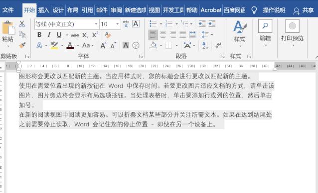This screenshot has height=193, width=318.
Task: Open Underline style dropdown arrow
Action: [67, 35]
